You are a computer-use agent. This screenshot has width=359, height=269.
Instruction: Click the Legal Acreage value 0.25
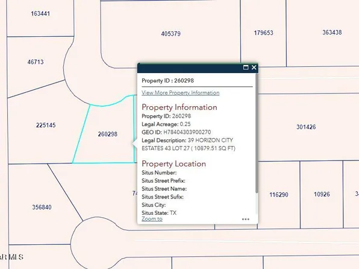coord(186,124)
